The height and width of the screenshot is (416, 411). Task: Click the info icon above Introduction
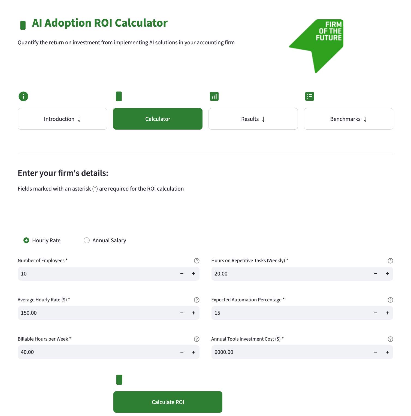(x=23, y=96)
